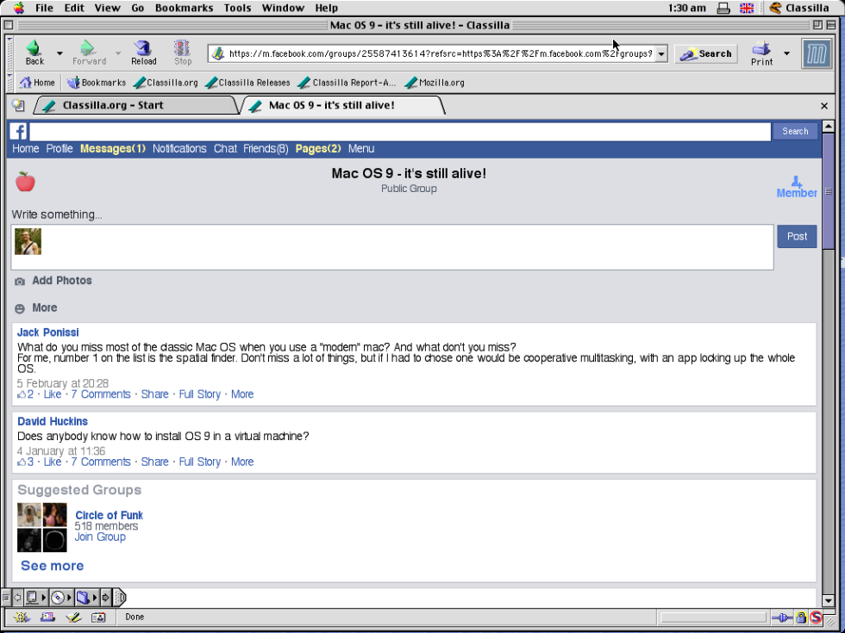Click the Facebook logo icon
This screenshot has width=845, height=633.
(x=18, y=131)
